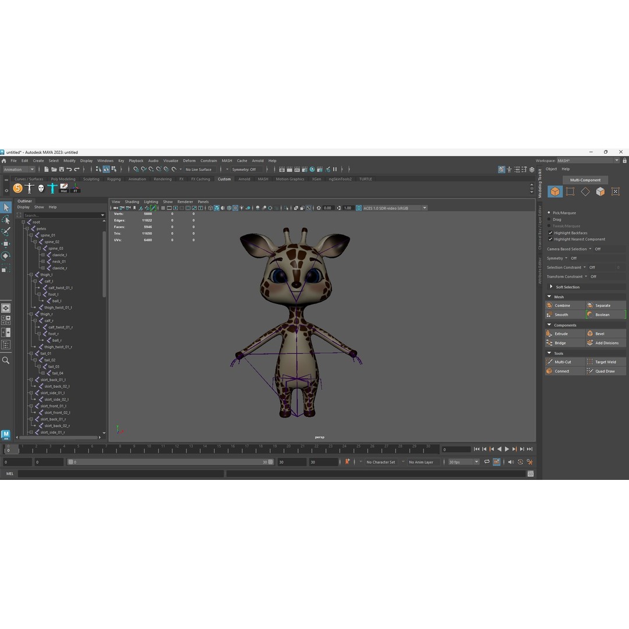Select the Drag radio button

(548, 220)
